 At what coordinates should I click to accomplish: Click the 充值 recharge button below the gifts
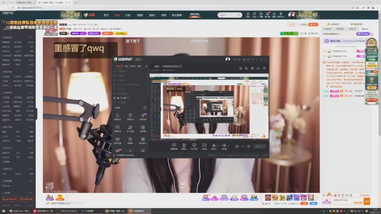(304, 204)
